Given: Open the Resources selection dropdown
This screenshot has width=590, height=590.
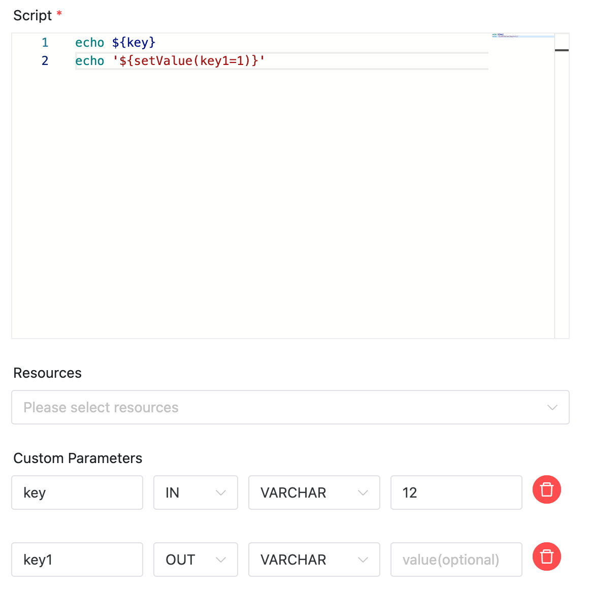Looking at the screenshot, I should point(290,407).
